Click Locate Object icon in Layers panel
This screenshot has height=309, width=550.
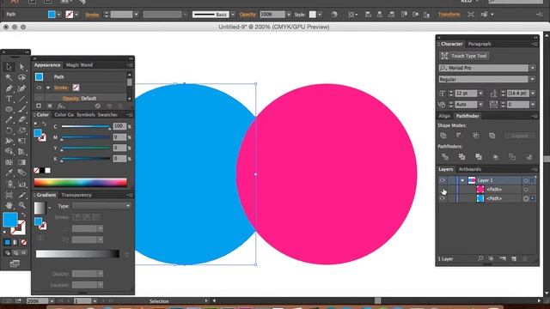coord(480,258)
